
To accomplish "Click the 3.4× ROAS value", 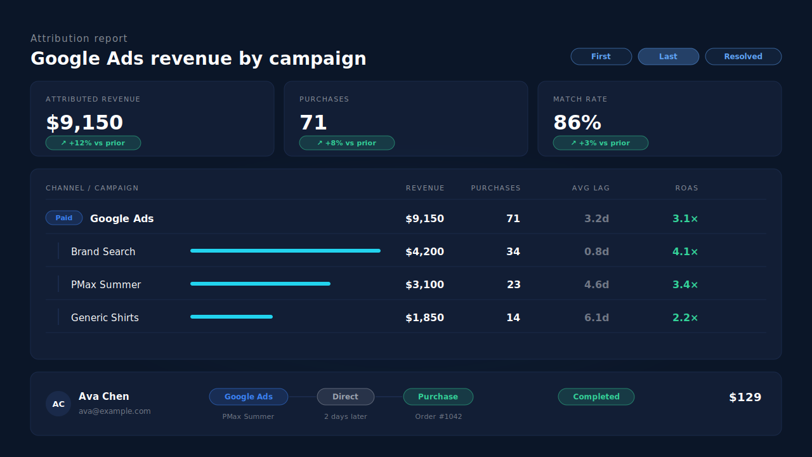I will [x=685, y=284].
